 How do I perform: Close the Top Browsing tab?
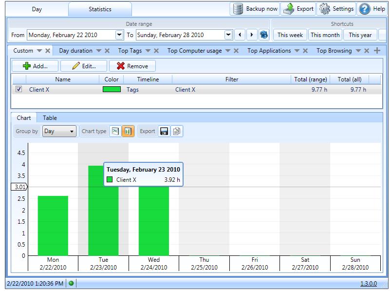367,51
